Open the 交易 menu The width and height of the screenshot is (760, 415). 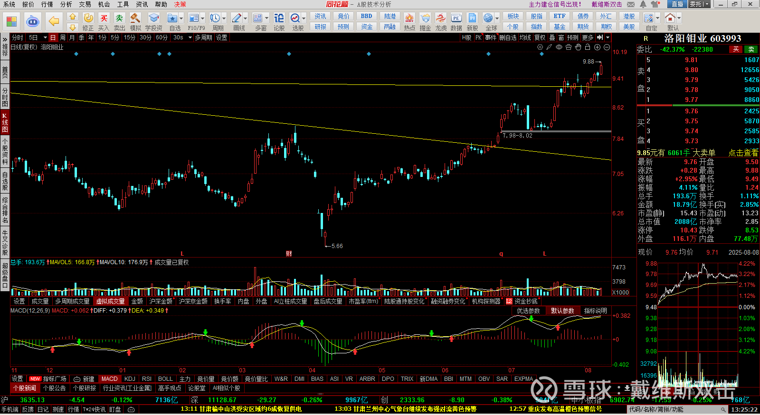click(85, 4)
